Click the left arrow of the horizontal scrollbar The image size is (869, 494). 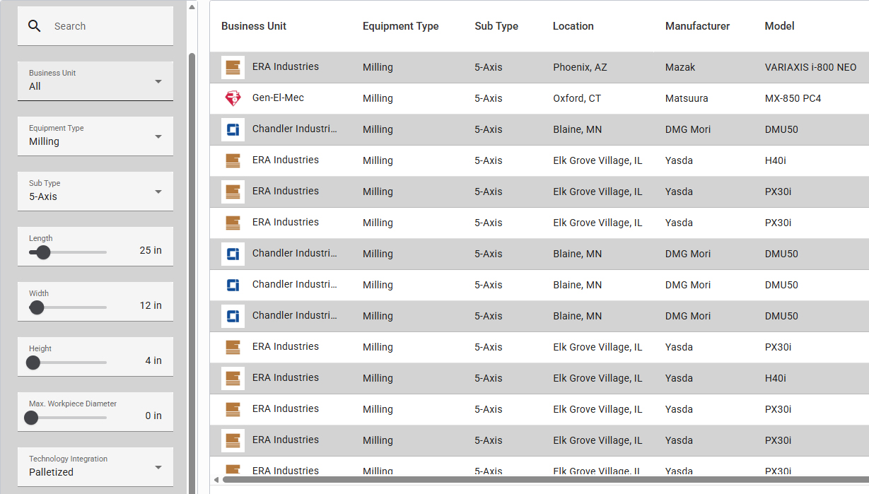coord(216,480)
